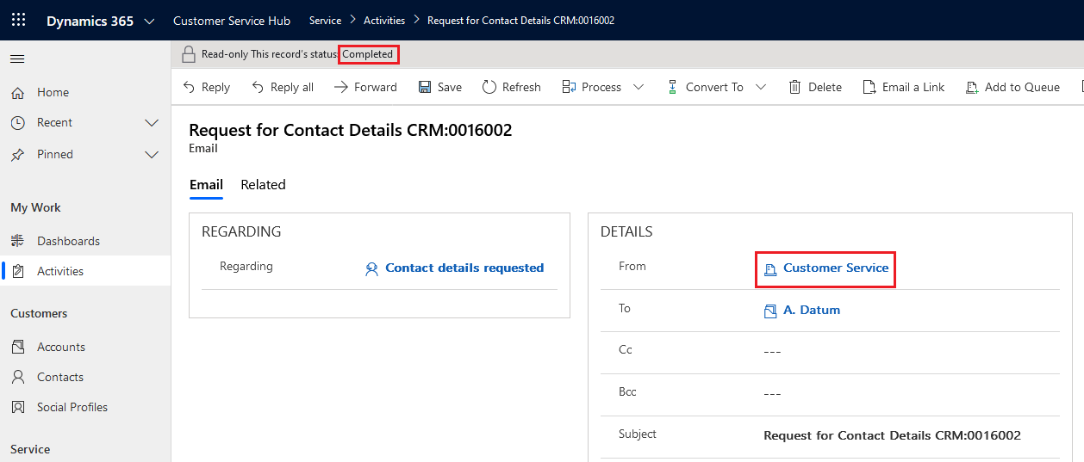Open Contact details requested link
The width and height of the screenshot is (1084, 462).
(464, 268)
